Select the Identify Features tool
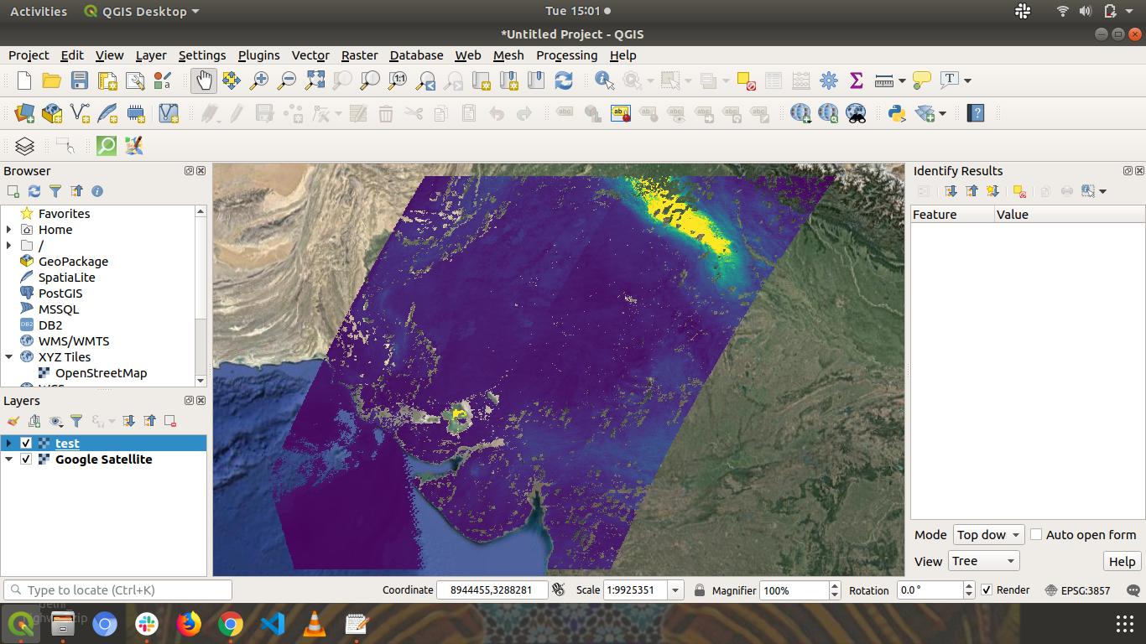 [x=604, y=80]
